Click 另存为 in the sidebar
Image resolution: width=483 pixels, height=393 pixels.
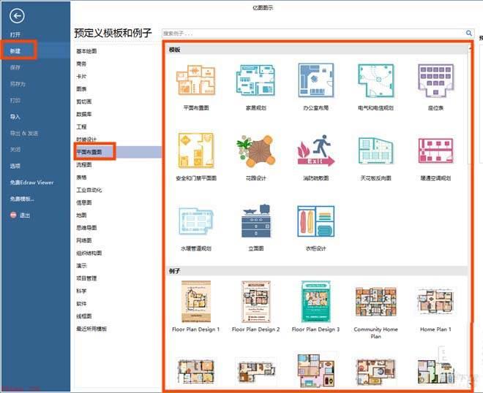click(18, 84)
